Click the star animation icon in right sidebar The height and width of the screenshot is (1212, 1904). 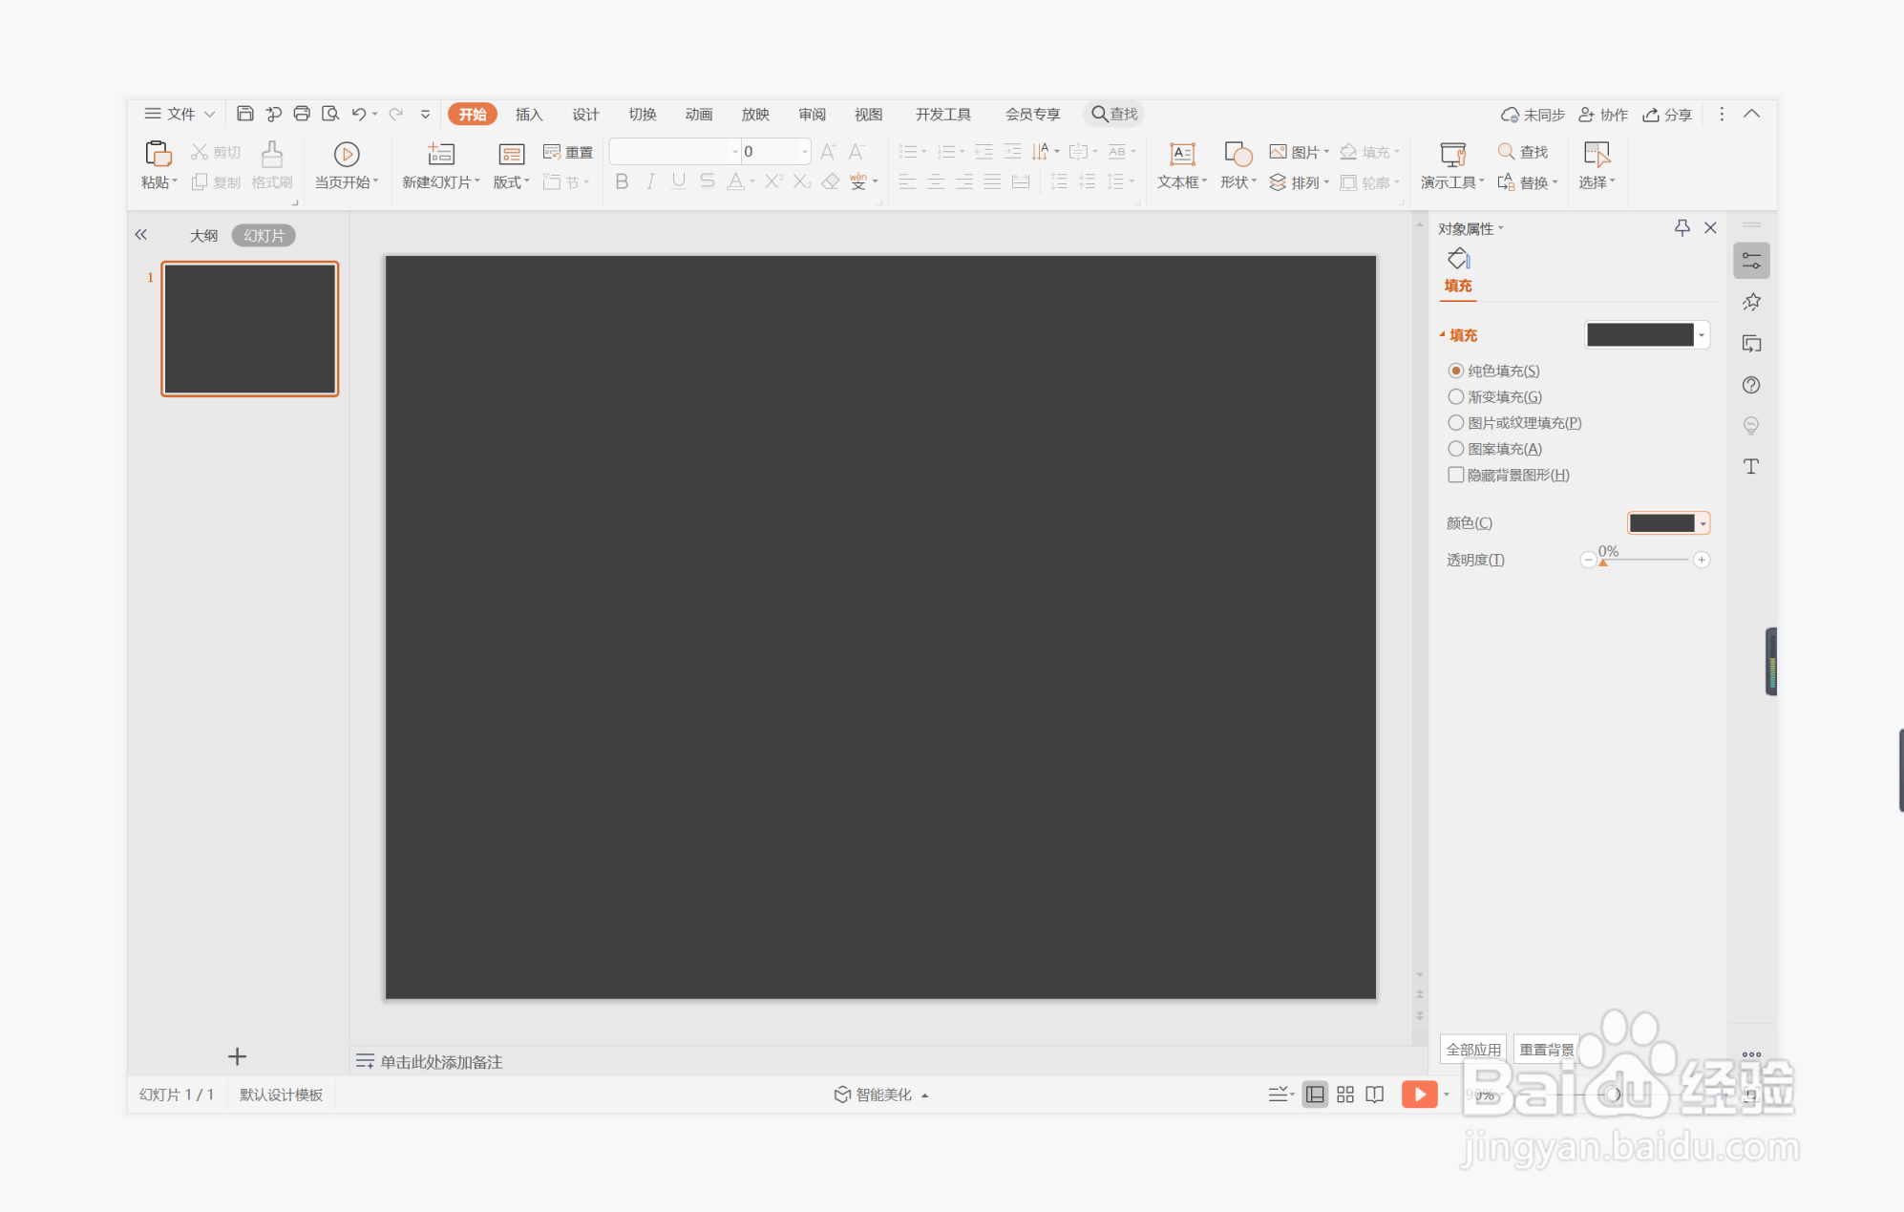tap(1751, 302)
